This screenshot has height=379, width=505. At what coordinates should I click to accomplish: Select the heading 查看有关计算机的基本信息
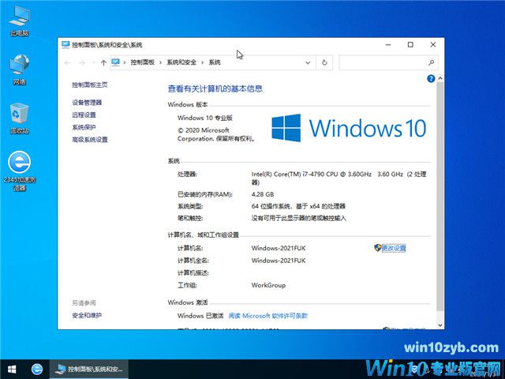(x=215, y=88)
